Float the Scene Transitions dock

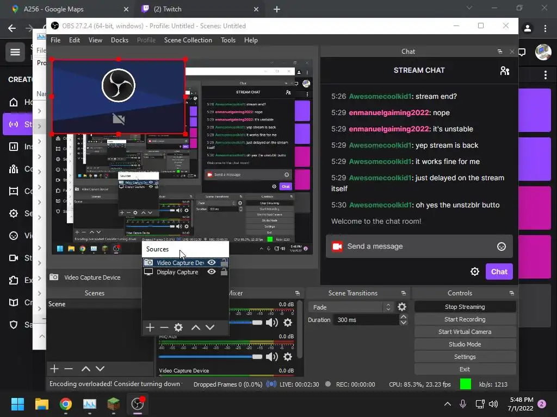pos(403,293)
